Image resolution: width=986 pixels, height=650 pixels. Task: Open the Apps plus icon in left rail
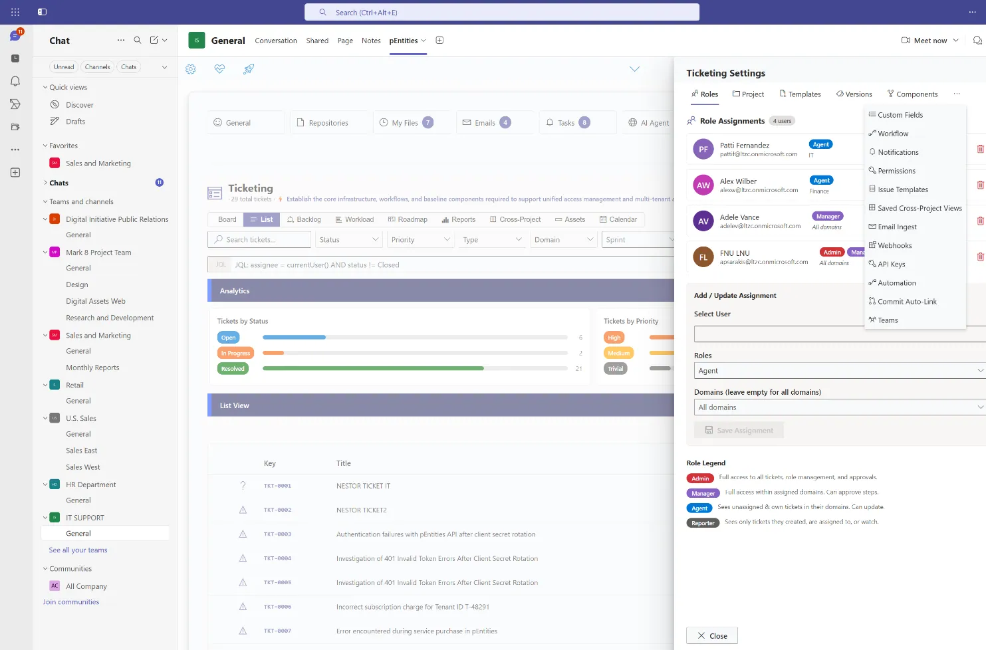15,173
